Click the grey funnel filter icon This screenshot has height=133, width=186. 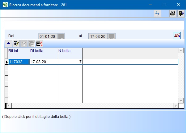(24, 43)
